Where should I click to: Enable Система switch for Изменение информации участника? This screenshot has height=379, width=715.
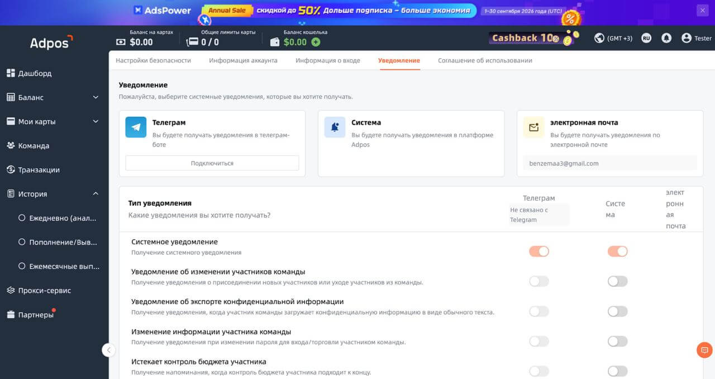pyautogui.click(x=618, y=341)
